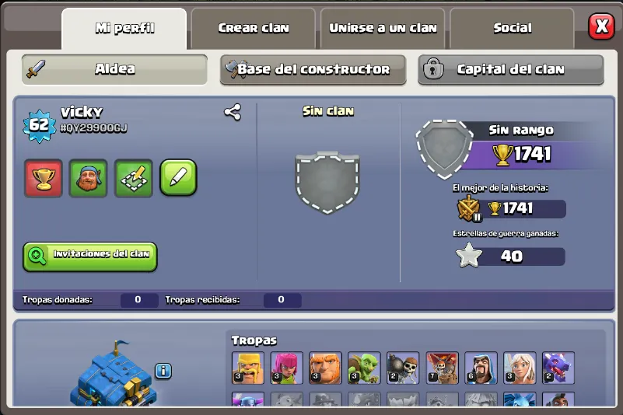The width and height of the screenshot is (623, 415).
Task: Pick the Wall Breaker troop icon
Action: pyautogui.click(x=403, y=368)
